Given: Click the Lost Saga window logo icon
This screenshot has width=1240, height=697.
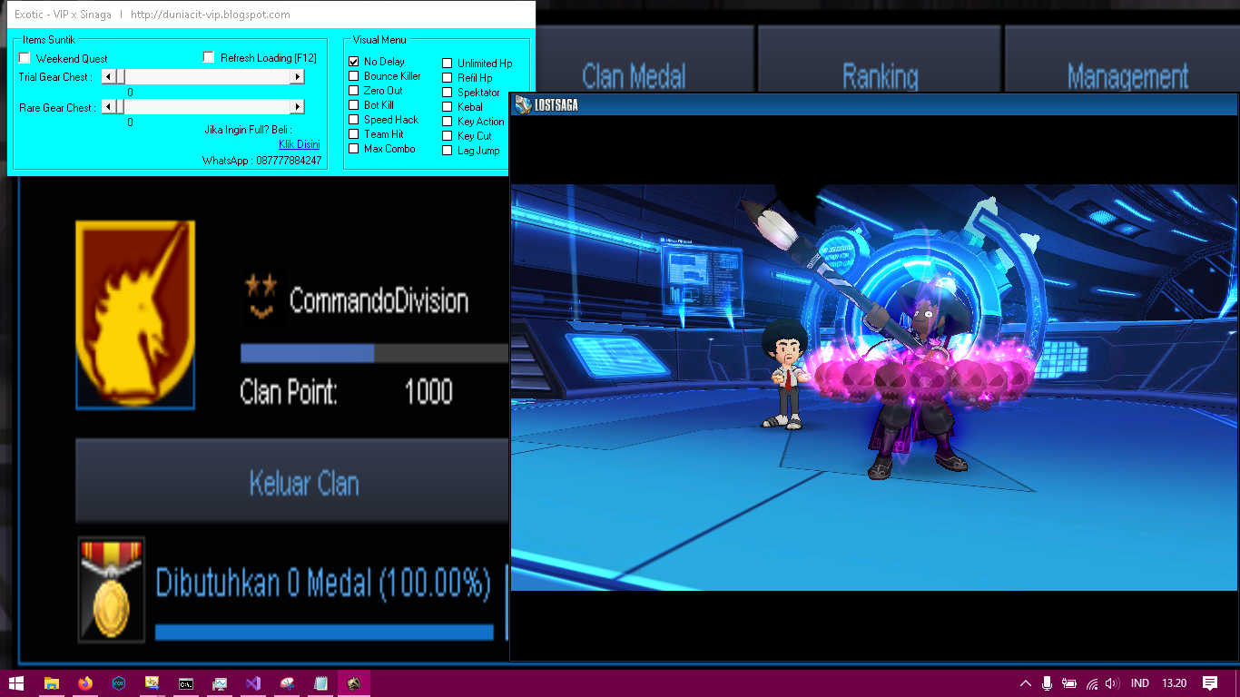Looking at the screenshot, I should [x=523, y=104].
